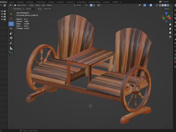Select the Add Cube tool
The height and width of the screenshot is (132, 176).
pos(11,53)
